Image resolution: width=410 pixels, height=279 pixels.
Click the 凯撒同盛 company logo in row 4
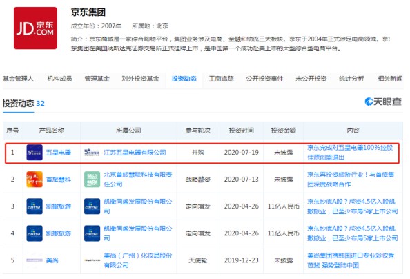click(92, 233)
